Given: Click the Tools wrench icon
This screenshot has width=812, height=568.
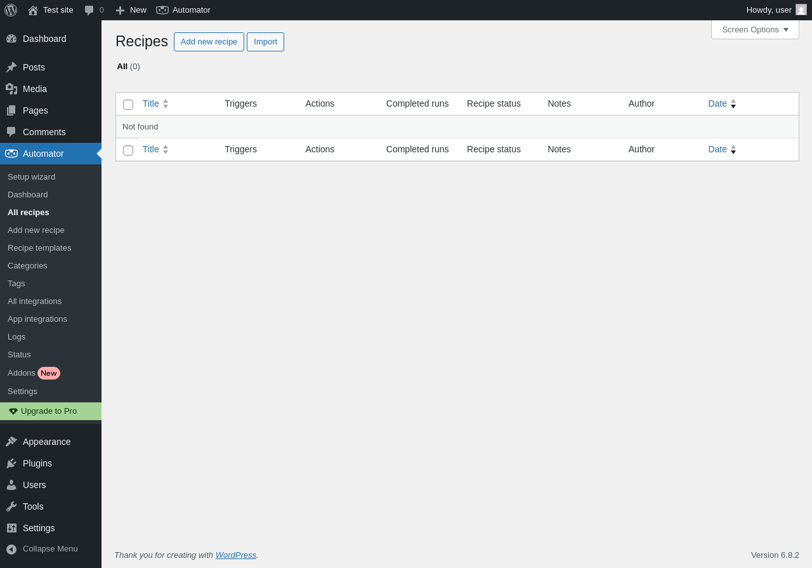Looking at the screenshot, I should point(11,506).
